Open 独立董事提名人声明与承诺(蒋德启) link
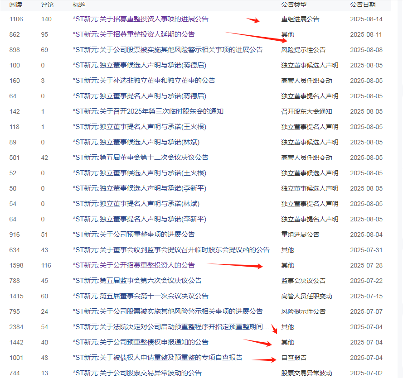The image size is (403, 378). tap(140, 96)
